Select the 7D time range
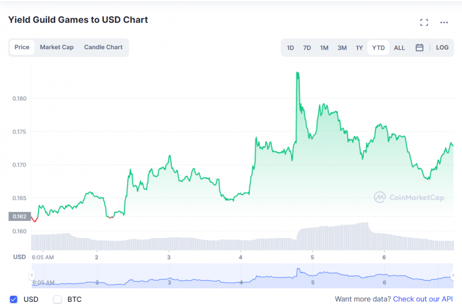 click(307, 48)
